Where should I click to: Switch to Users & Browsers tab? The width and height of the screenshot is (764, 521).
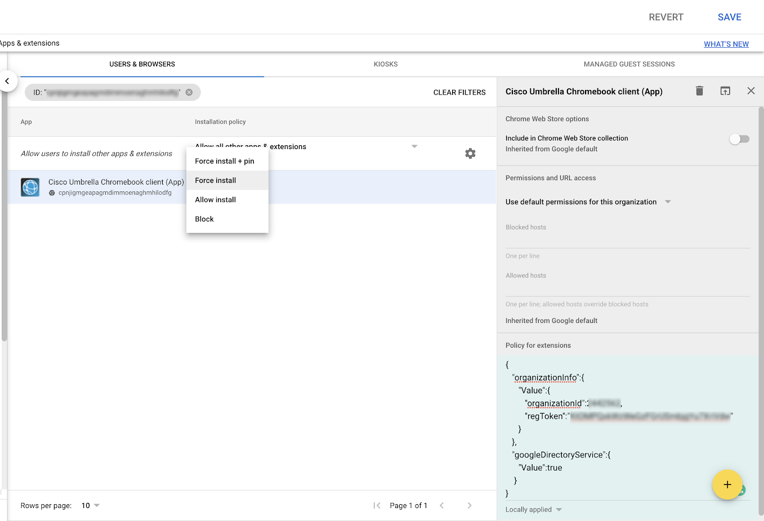(x=142, y=64)
